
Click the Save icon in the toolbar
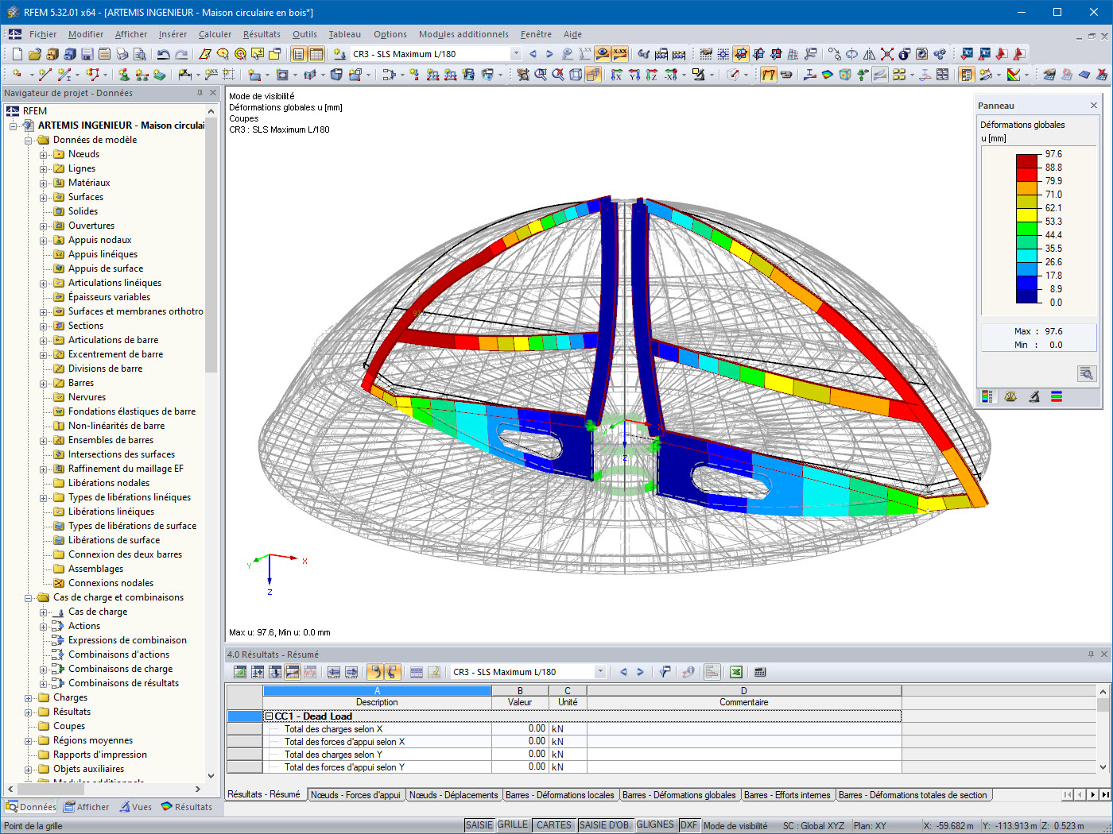pos(86,54)
